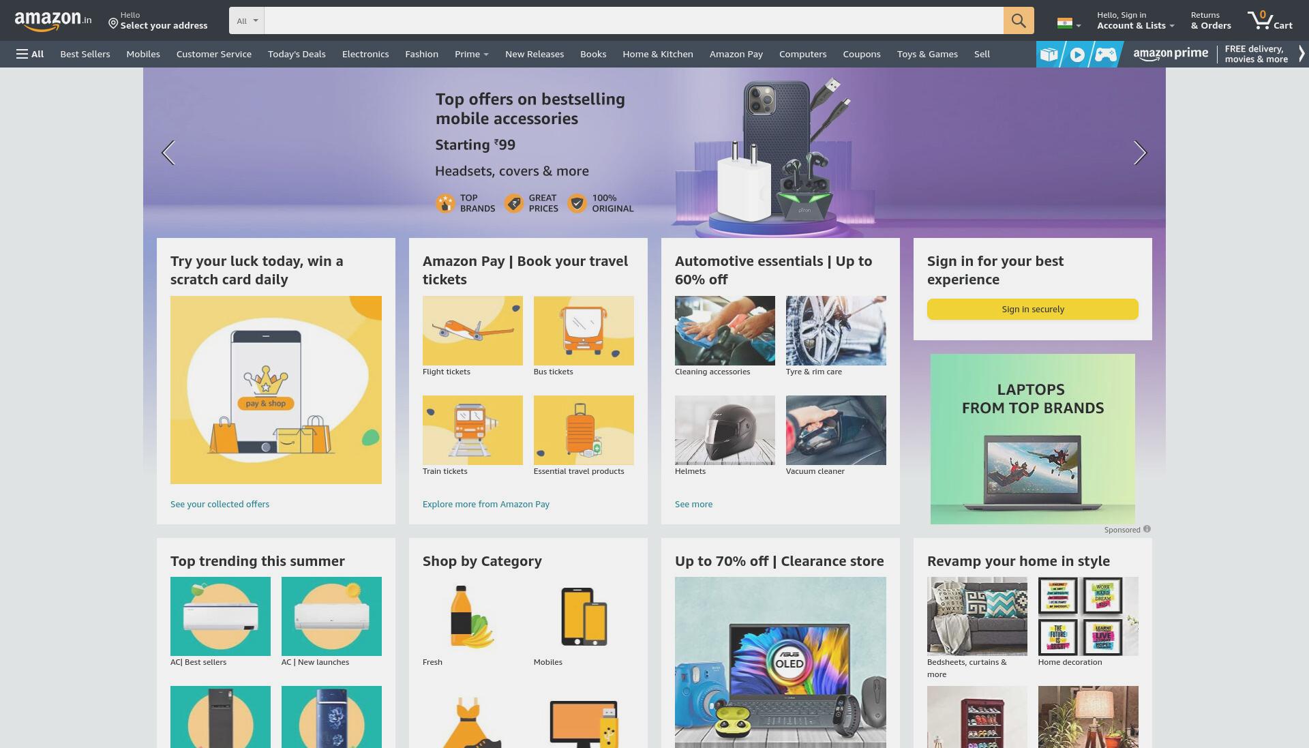Open Amazon Pay in the nav bar
Image resolution: width=1309 pixels, height=748 pixels.
(x=736, y=54)
